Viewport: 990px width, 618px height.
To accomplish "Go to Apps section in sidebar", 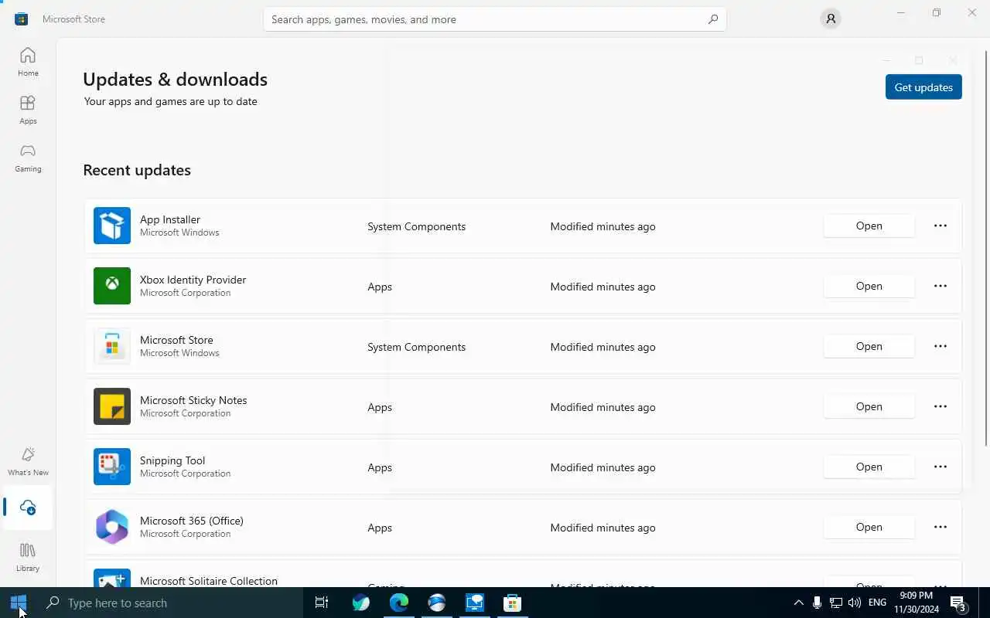I will pyautogui.click(x=28, y=110).
